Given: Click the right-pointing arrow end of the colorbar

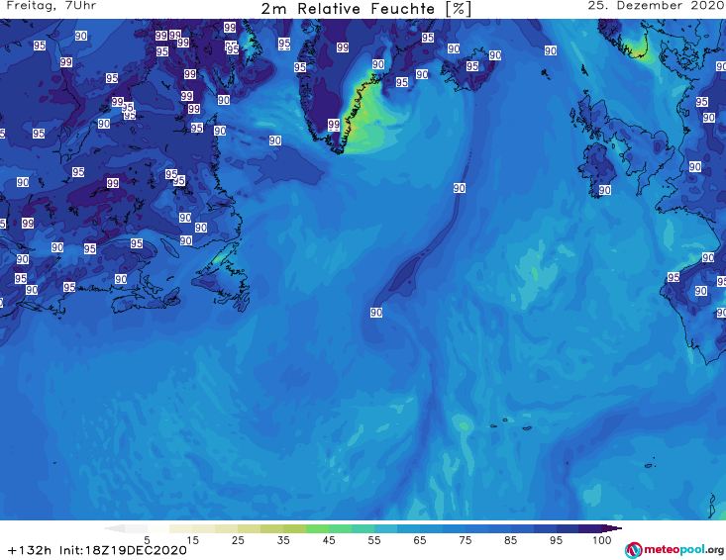Looking at the screenshot, I should (612, 528).
